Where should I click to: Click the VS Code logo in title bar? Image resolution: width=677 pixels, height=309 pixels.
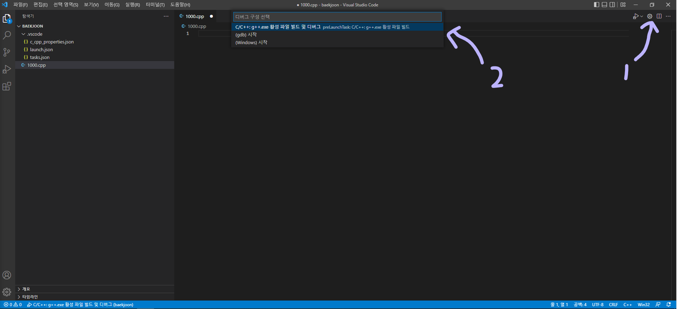click(x=5, y=5)
